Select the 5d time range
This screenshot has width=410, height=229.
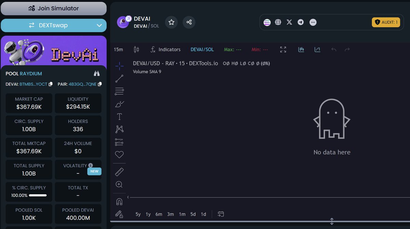(193, 214)
